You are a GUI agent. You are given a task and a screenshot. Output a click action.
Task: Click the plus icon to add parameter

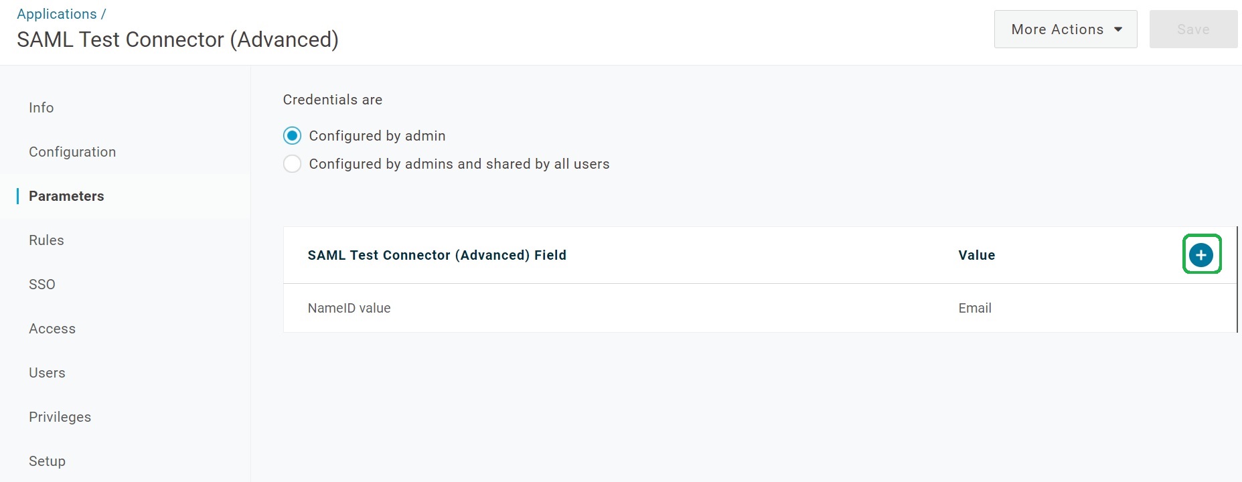click(1201, 255)
